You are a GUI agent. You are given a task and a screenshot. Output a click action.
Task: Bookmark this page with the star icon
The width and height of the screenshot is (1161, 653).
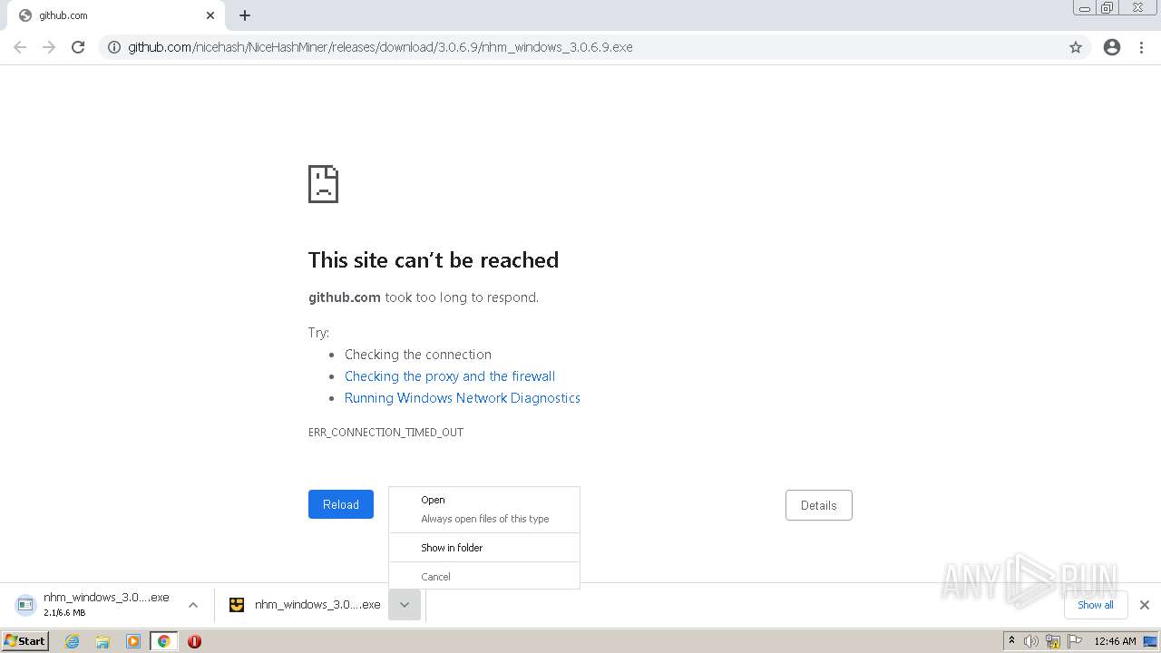pyautogui.click(x=1076, y=47)
